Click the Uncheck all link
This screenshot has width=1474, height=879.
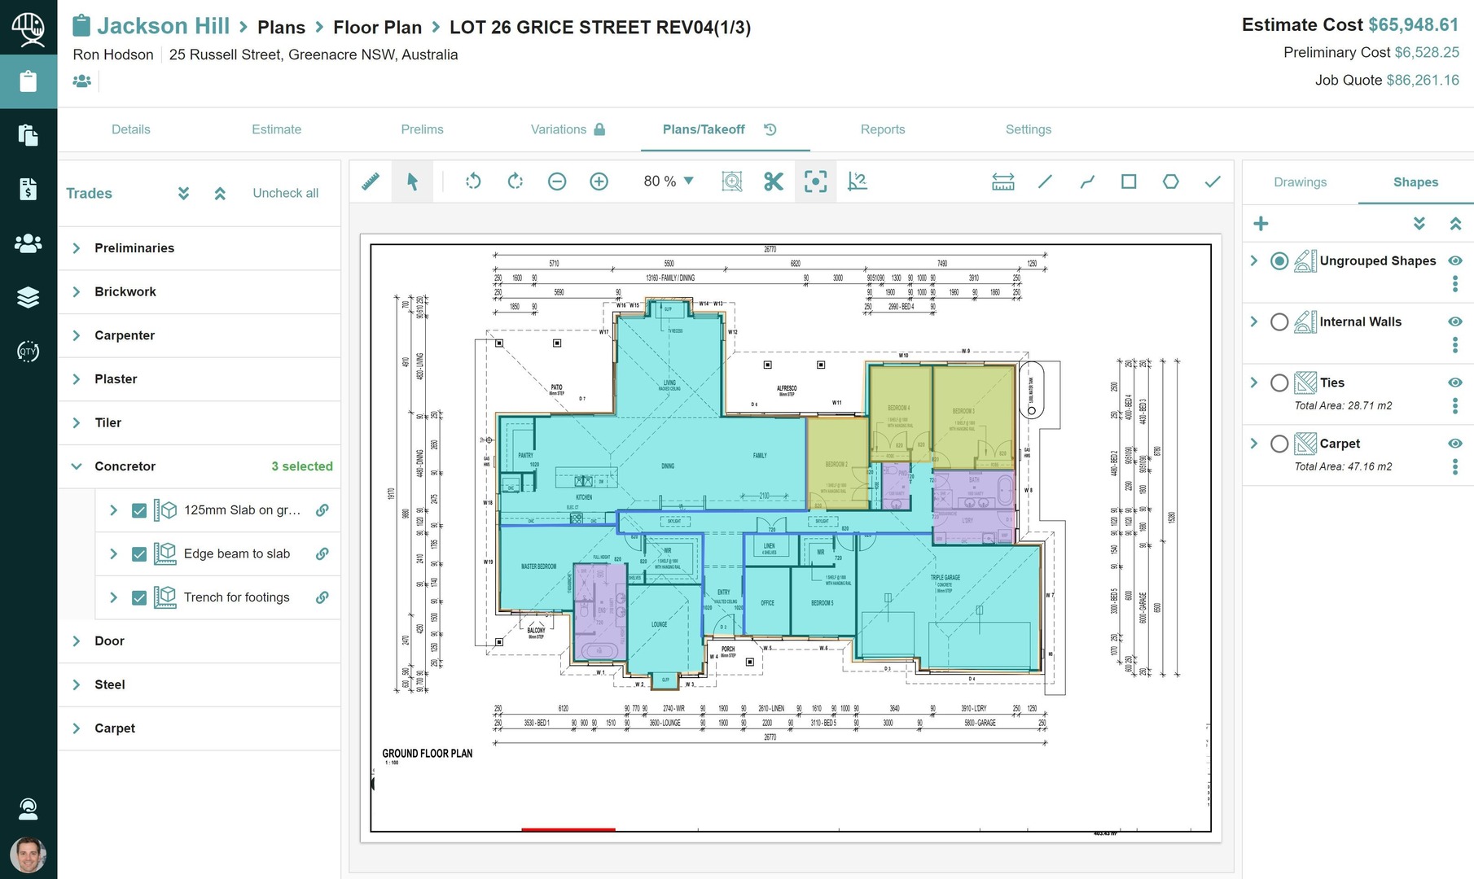point(285,193)
